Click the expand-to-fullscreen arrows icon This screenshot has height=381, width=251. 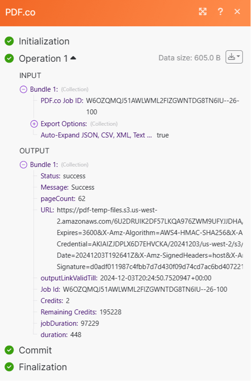pyautogui.click(x=203, y=12)
